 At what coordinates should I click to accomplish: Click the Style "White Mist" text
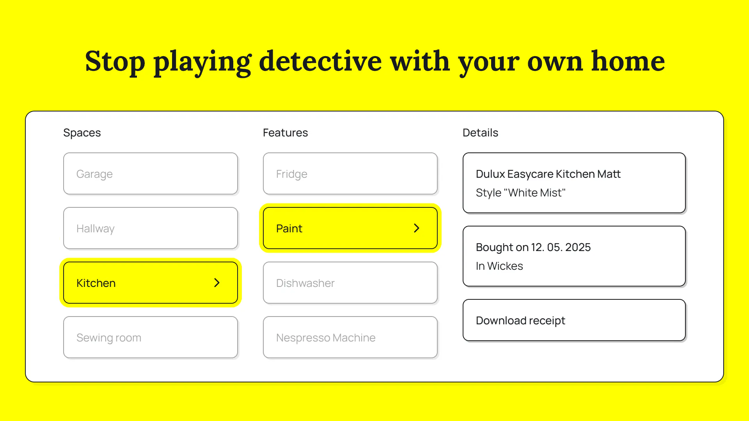tap(520, 193)
